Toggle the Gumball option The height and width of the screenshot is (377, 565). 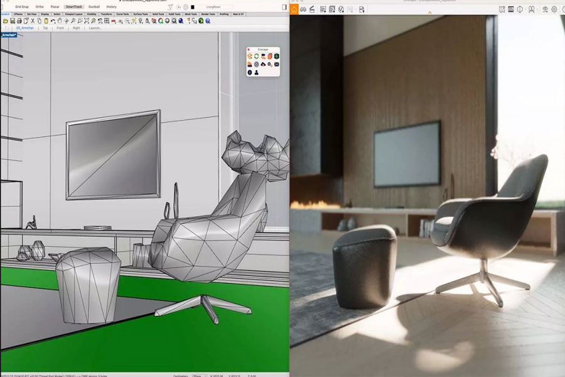[94, 7]
